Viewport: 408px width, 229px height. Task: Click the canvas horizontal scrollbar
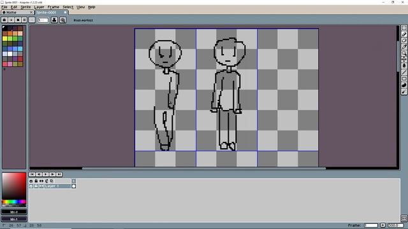(x=204, y=168)
